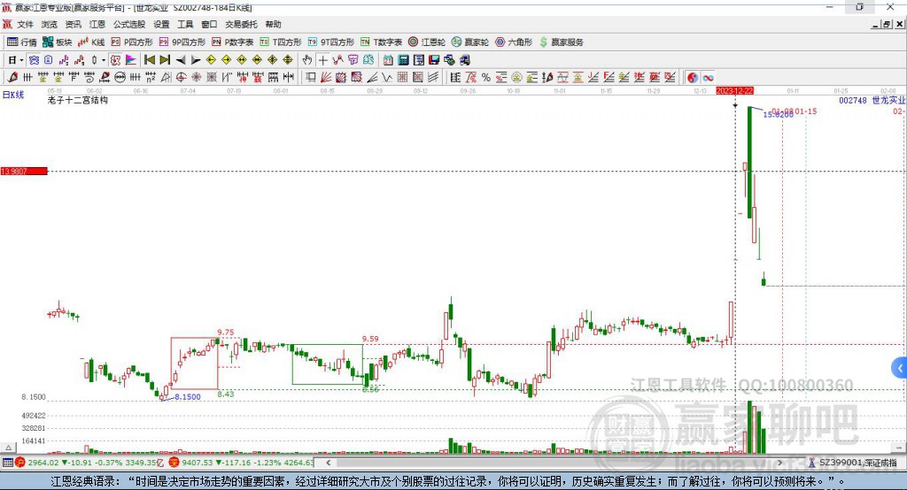This screenshot has height=490, width=907.
Task: Click the colored flag indicator icon
Action: tap(131, 60)
